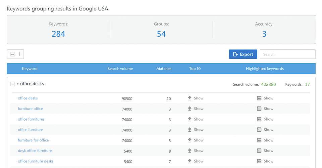This screenshot has height=168, width=322.
Task: Click AB icon for office furniture desks row
Action: tap(259, 161)
